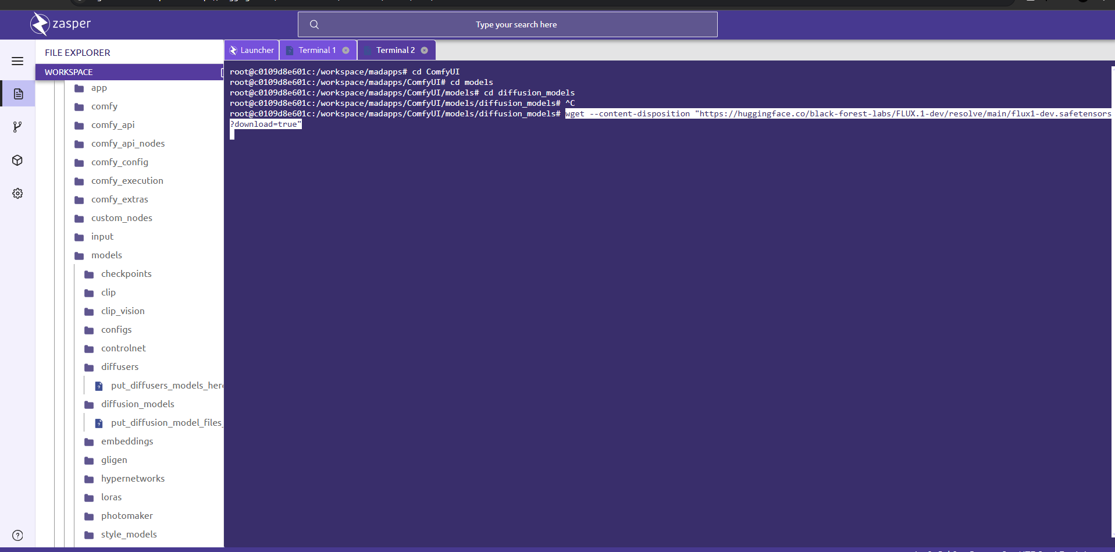Expand the photomaker folder
The image size is (1115, 552).
click(127, 516)
